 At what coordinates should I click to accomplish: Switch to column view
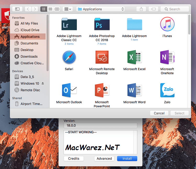57,9
